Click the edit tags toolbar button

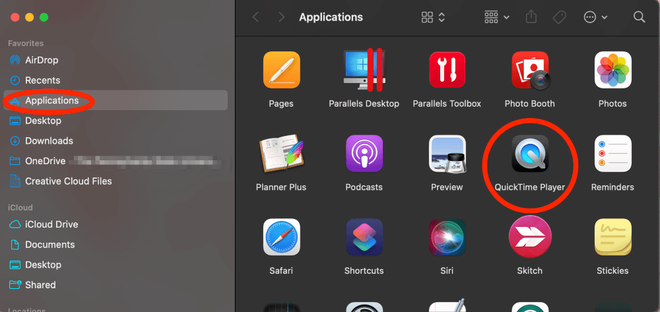[x=560, y=17]
